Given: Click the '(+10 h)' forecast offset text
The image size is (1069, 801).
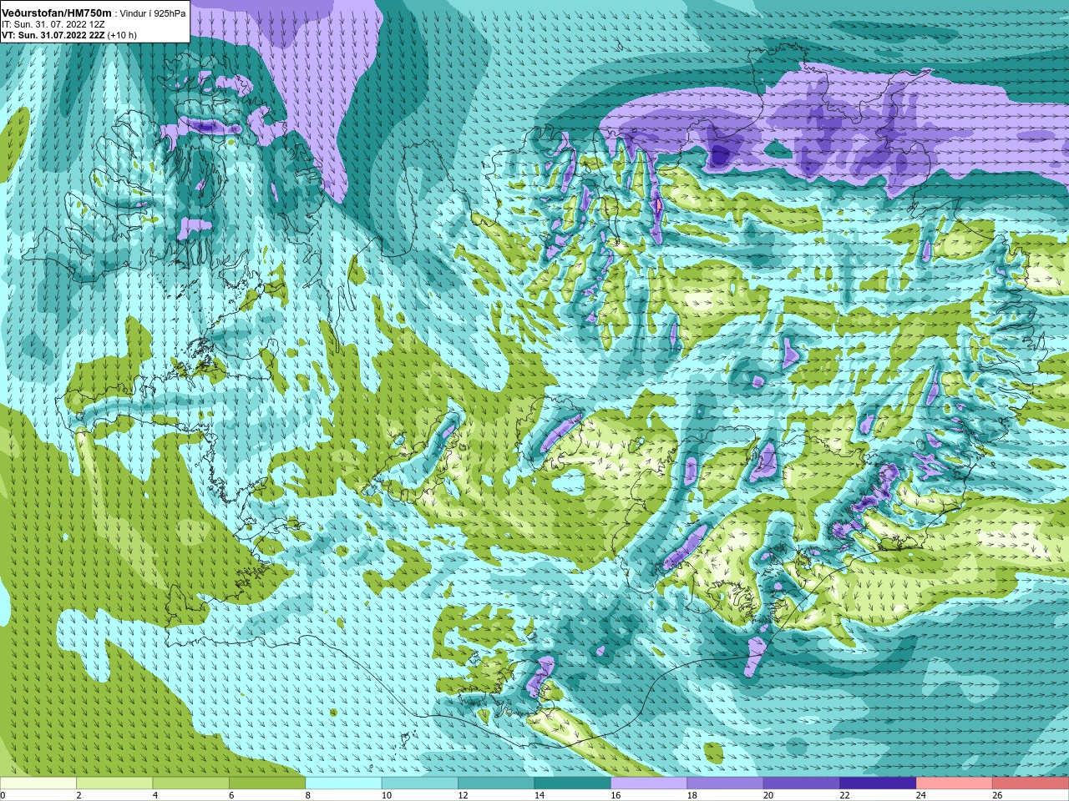Looking at the screenshot, I should click(x=122, y=35).
